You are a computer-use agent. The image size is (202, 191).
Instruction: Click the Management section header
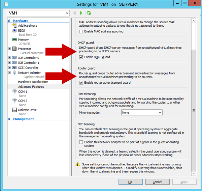24,119
